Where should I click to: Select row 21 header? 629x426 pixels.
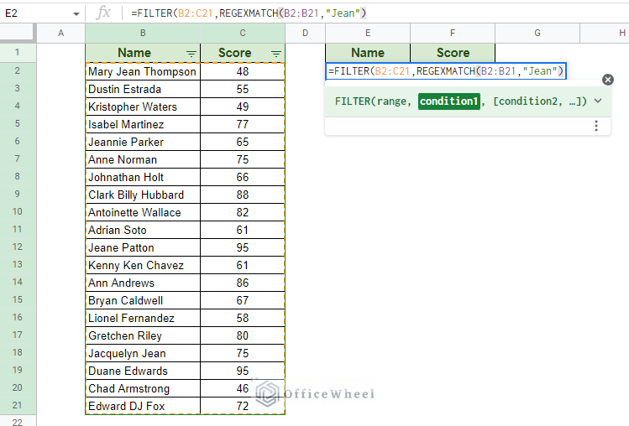click(x=18, y=405)
